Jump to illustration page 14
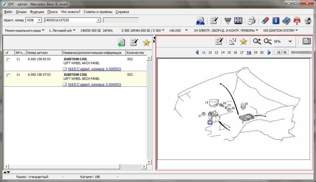The image size is (316, 182). [223, 52]
